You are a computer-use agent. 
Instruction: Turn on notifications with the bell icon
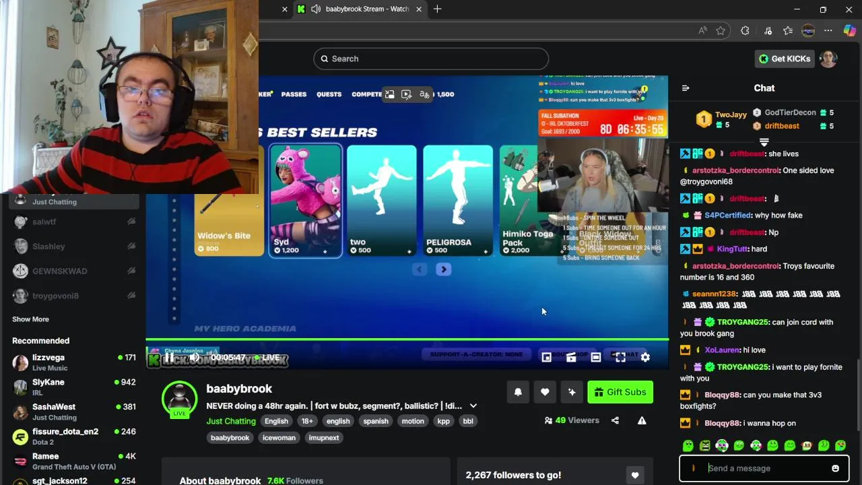tap(518, 392)
